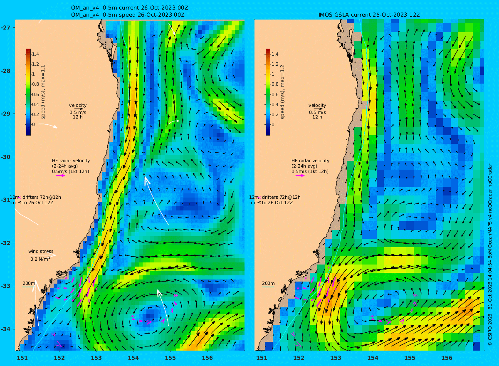Click the longitude label "156" under the left panel
499x366 pixels.
pos(207,358)
